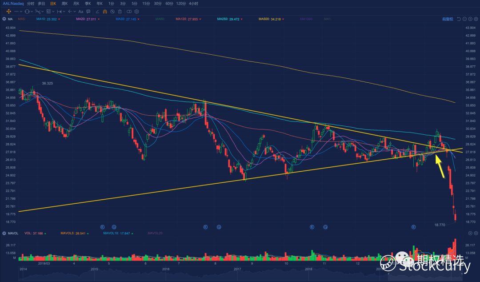Select the range measure tool

[60, 11]
